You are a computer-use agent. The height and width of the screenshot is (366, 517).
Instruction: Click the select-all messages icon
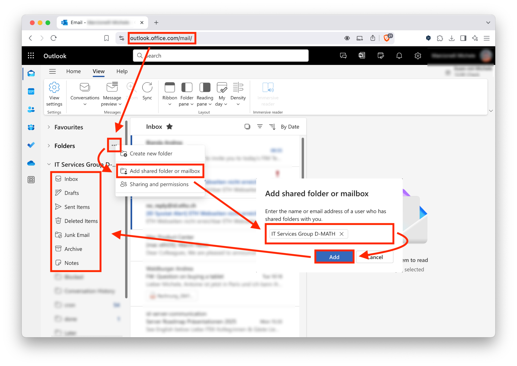click(x=247, y=126)
